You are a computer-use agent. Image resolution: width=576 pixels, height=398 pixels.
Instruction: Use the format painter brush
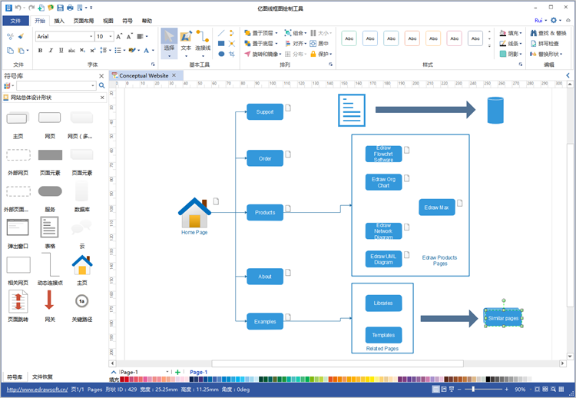pos(21,36)
